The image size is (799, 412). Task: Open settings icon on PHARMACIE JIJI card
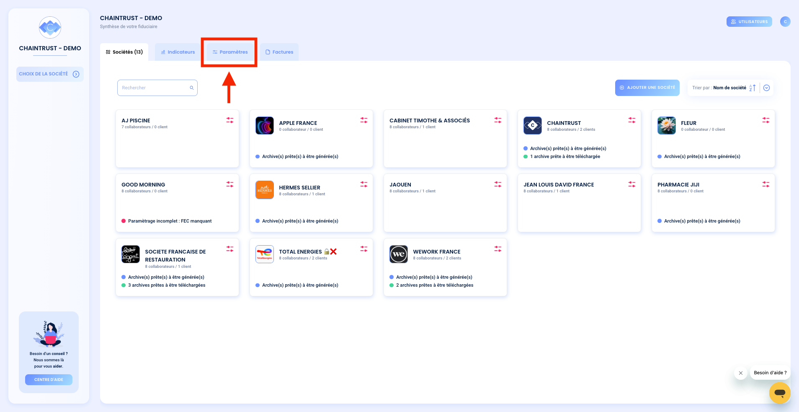click(x=766, y=184)
